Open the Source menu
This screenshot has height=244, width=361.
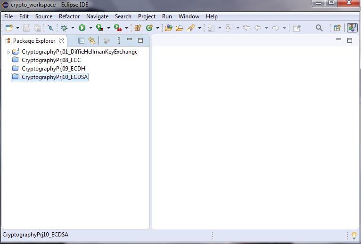44,16
